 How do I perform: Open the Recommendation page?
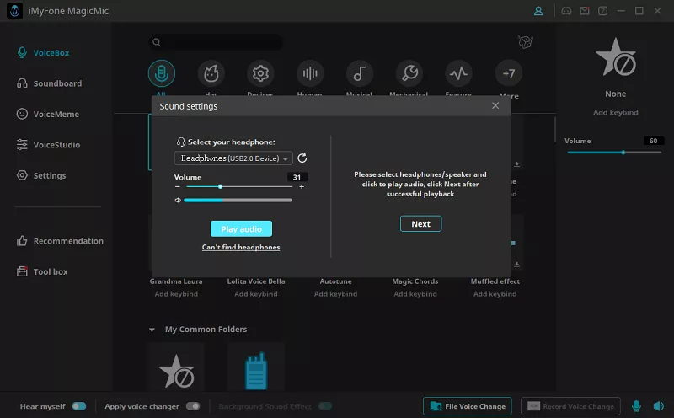[60, 241]
